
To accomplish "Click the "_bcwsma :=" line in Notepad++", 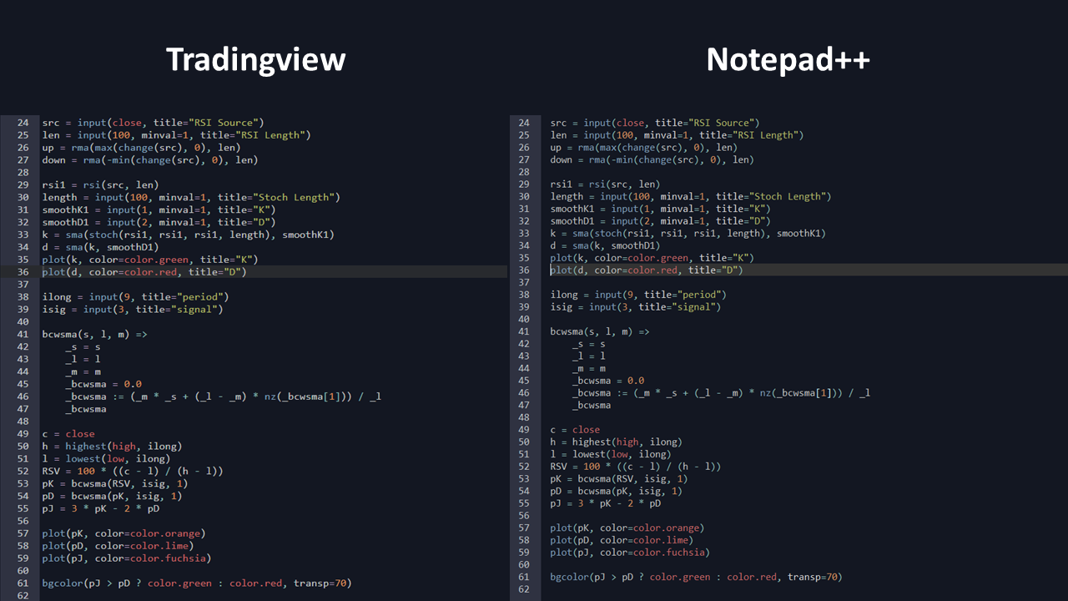I will (x=722, y=392).
